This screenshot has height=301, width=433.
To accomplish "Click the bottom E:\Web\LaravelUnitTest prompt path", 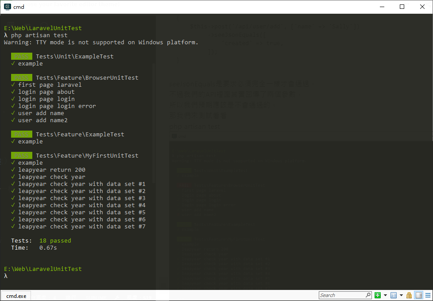I will coord(43,269).
